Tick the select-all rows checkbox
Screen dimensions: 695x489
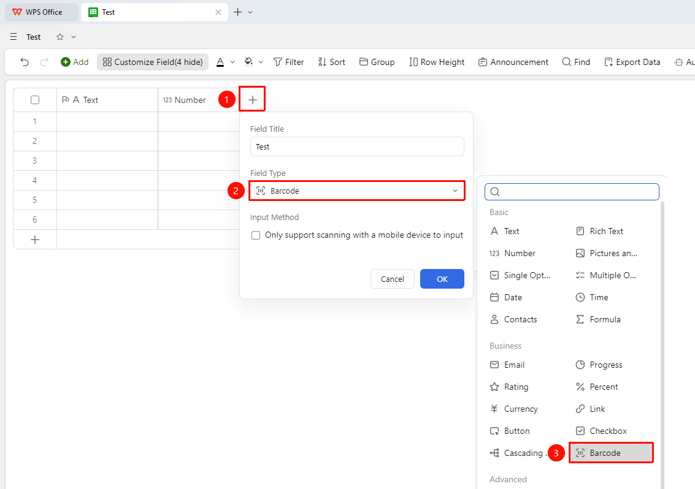[x=35, y=100]
